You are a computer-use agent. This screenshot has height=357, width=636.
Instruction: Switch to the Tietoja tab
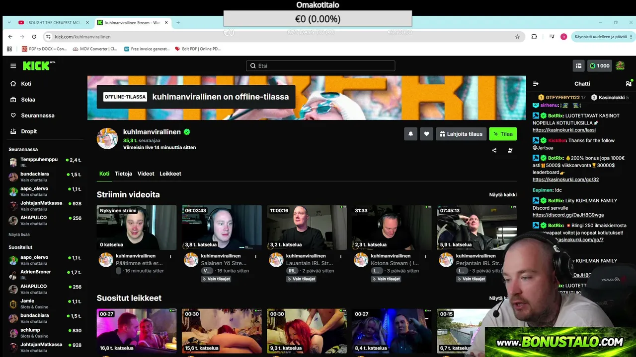pyautogui.click(x=123, y=174)
